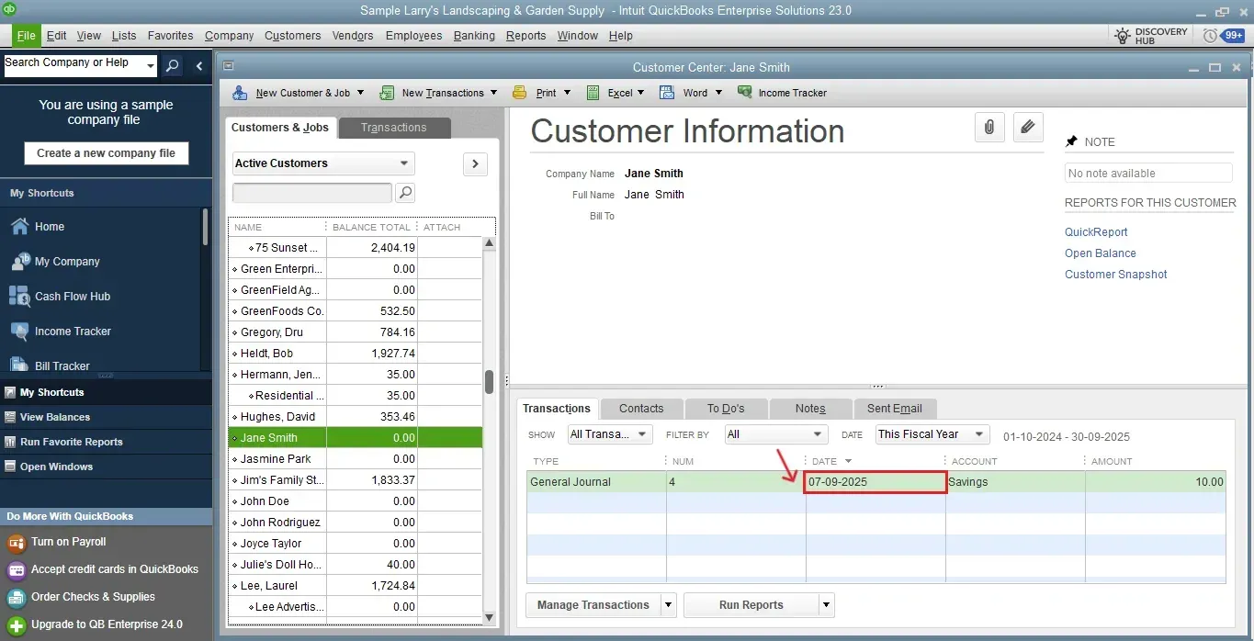Viewport: 1254px width, 641px height.
Task: Click the QuickReport link
Action: (x=1095, y=232)
